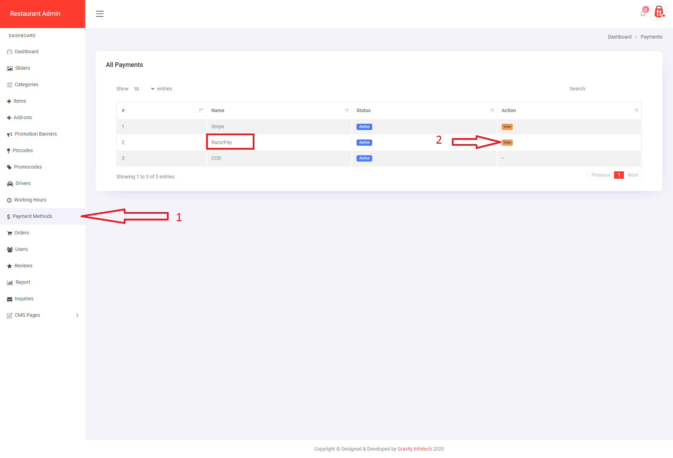Click the hamburger menu toggle icon
Screen dimensions: 673x458
pos(100,14)
